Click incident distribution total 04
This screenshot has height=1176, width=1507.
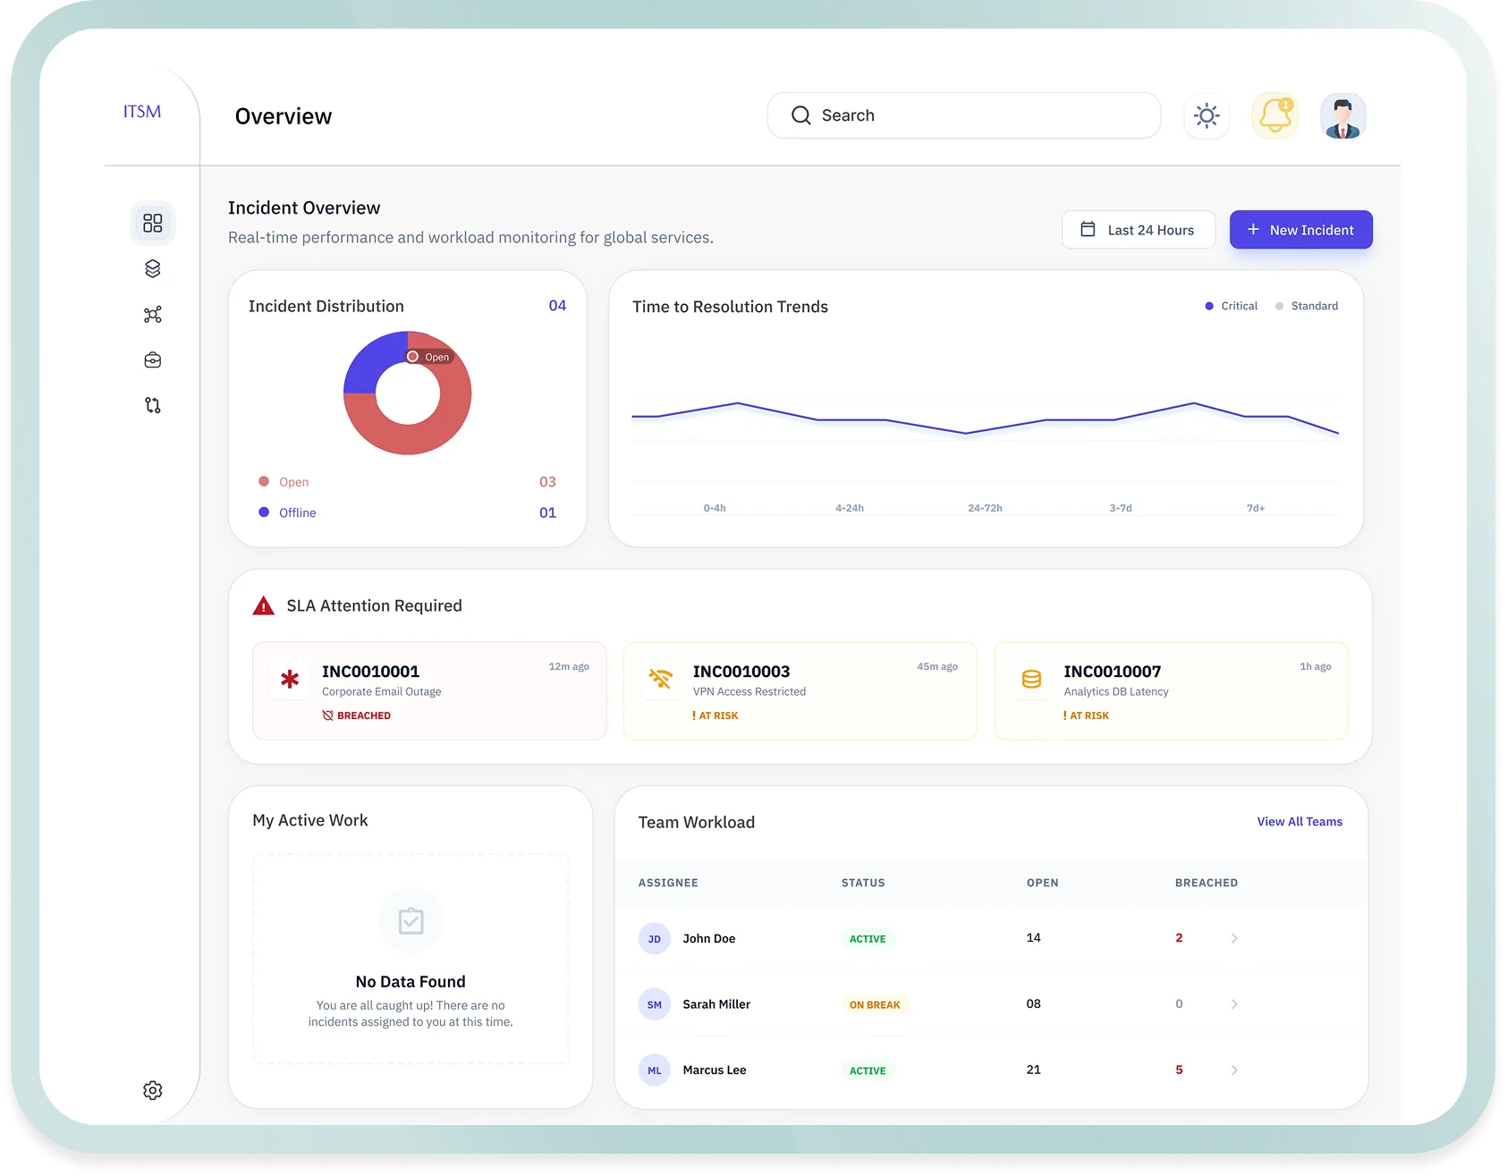557,306
